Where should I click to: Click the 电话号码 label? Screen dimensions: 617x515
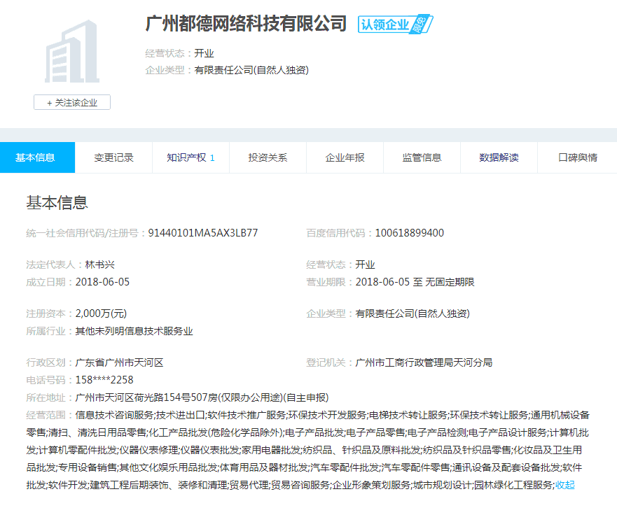[46, 380]
